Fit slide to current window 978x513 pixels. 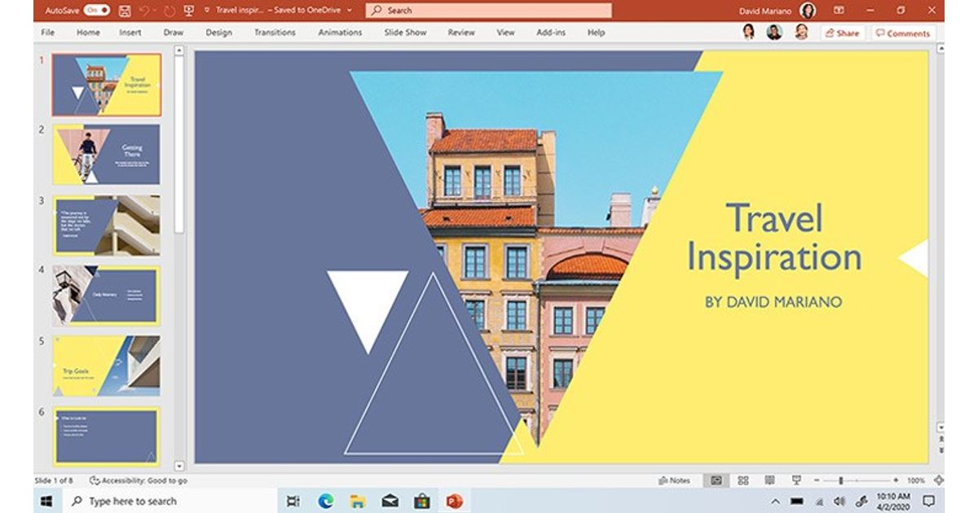point(938,480)
